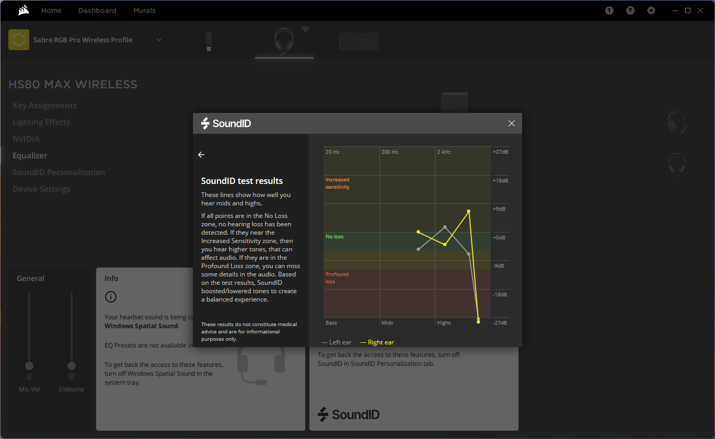Open the NVIDIA section
This screenshot has width=715, height=439.
(26, 139)
